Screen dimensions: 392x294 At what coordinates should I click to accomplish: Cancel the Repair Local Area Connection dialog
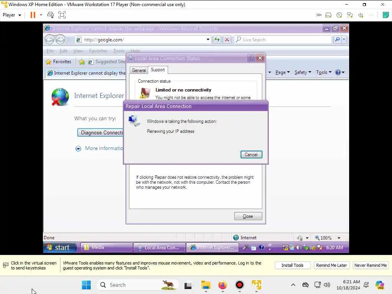(251, 155)
